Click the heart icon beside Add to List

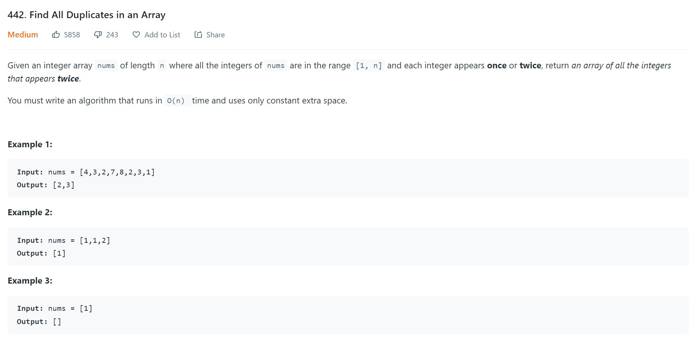pyautogui.click(x=136, y=35)
